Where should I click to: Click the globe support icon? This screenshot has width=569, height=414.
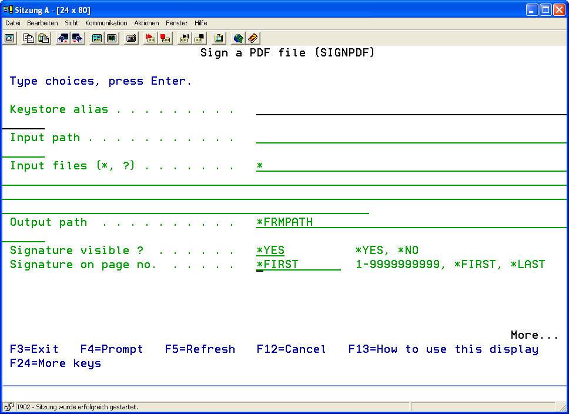pos(238,38)
